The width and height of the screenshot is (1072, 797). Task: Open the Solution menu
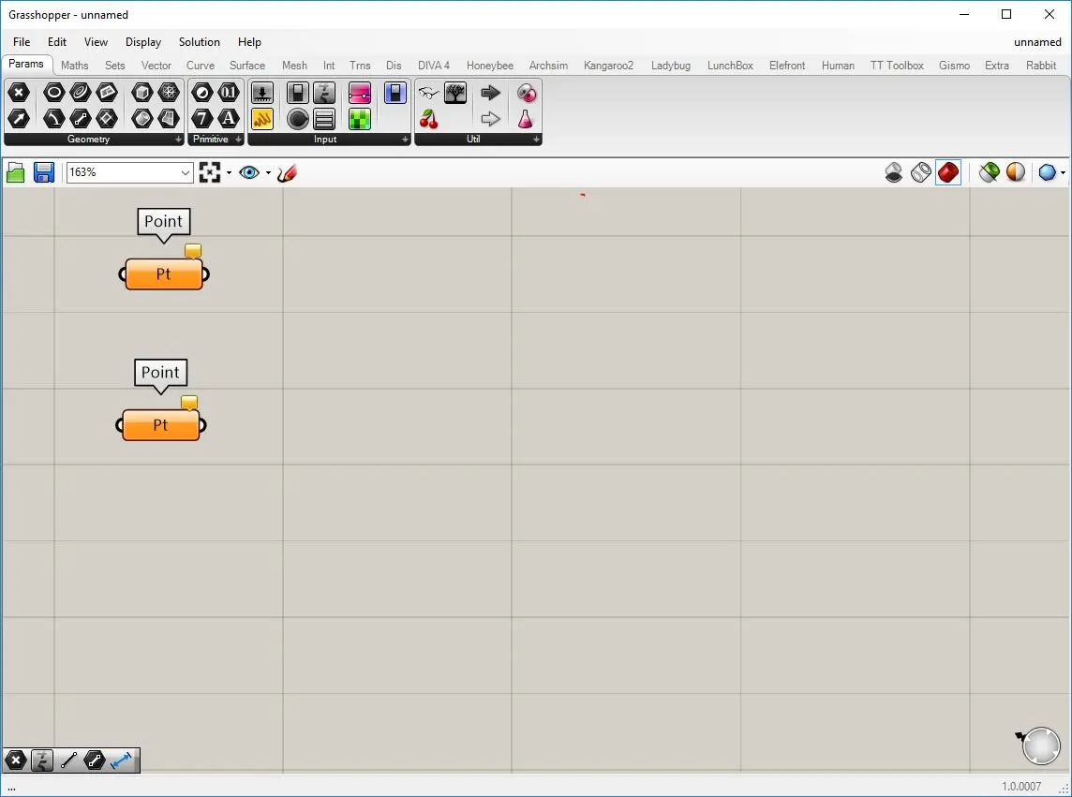pyautogui.click(x=199, y=42)
